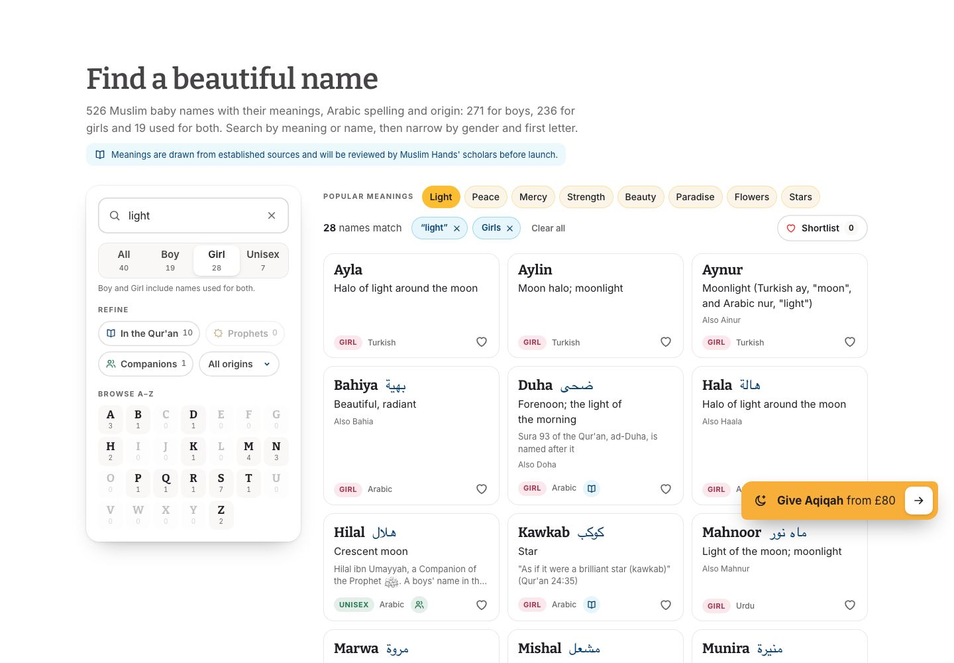Select the Stars meaning chip

[x=800, y=197]
